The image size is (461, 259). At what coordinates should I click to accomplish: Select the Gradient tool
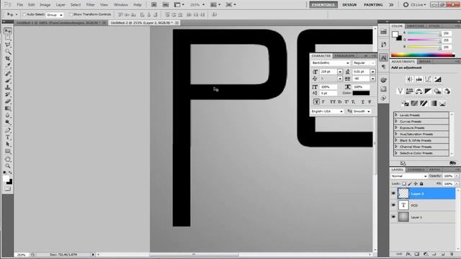pyautogui.click(x=8, y=109)
